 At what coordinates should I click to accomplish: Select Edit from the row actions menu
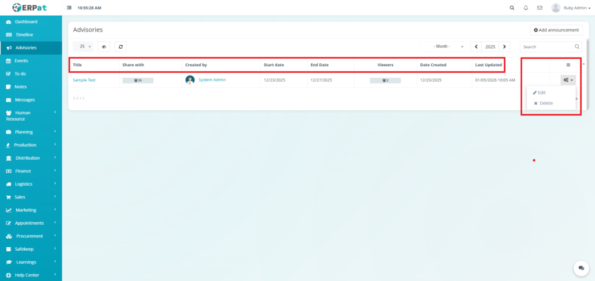click(542, 93)
